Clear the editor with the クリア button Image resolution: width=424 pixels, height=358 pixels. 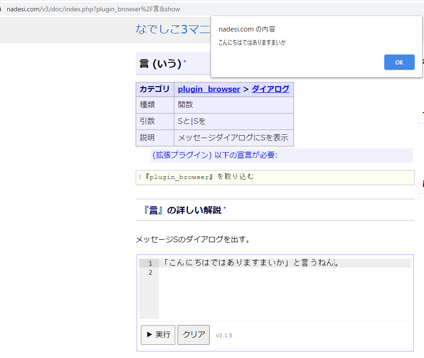194,335
